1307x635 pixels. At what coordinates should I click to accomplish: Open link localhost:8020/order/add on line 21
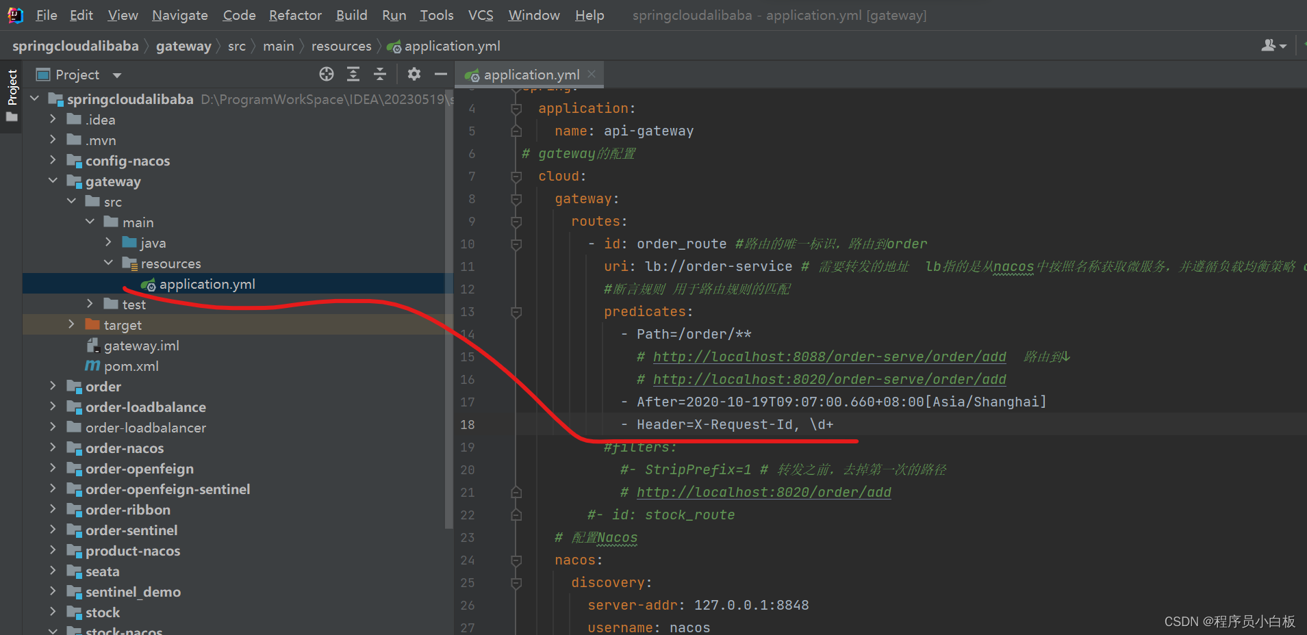point(763,492)
